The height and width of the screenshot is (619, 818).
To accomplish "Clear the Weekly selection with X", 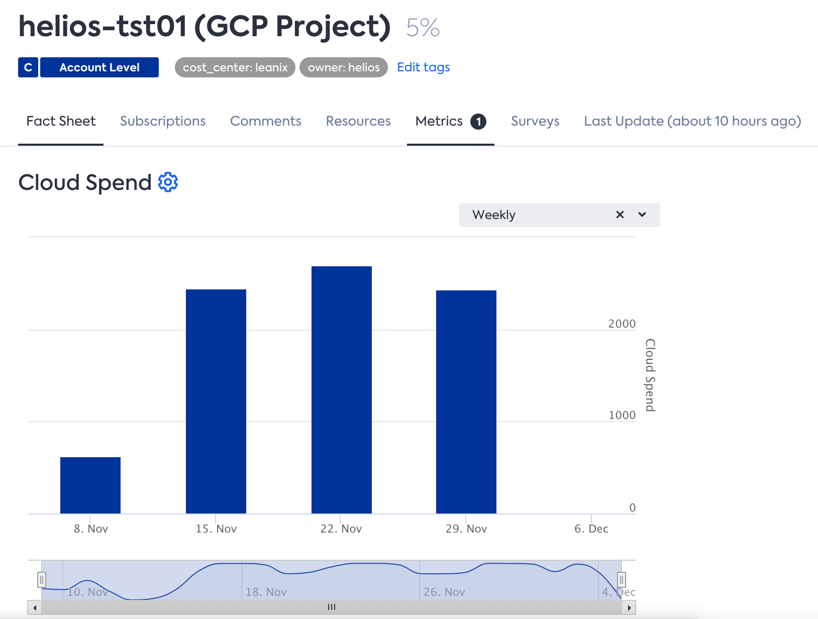I will [620, 215].
